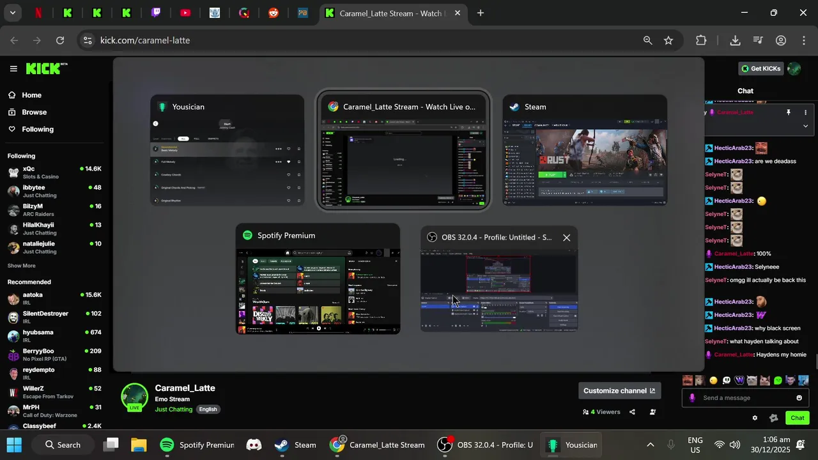This screenshot has height=460, width=818.
Task: Open aatoka recommended channel
Action: (x=54, y=298)
